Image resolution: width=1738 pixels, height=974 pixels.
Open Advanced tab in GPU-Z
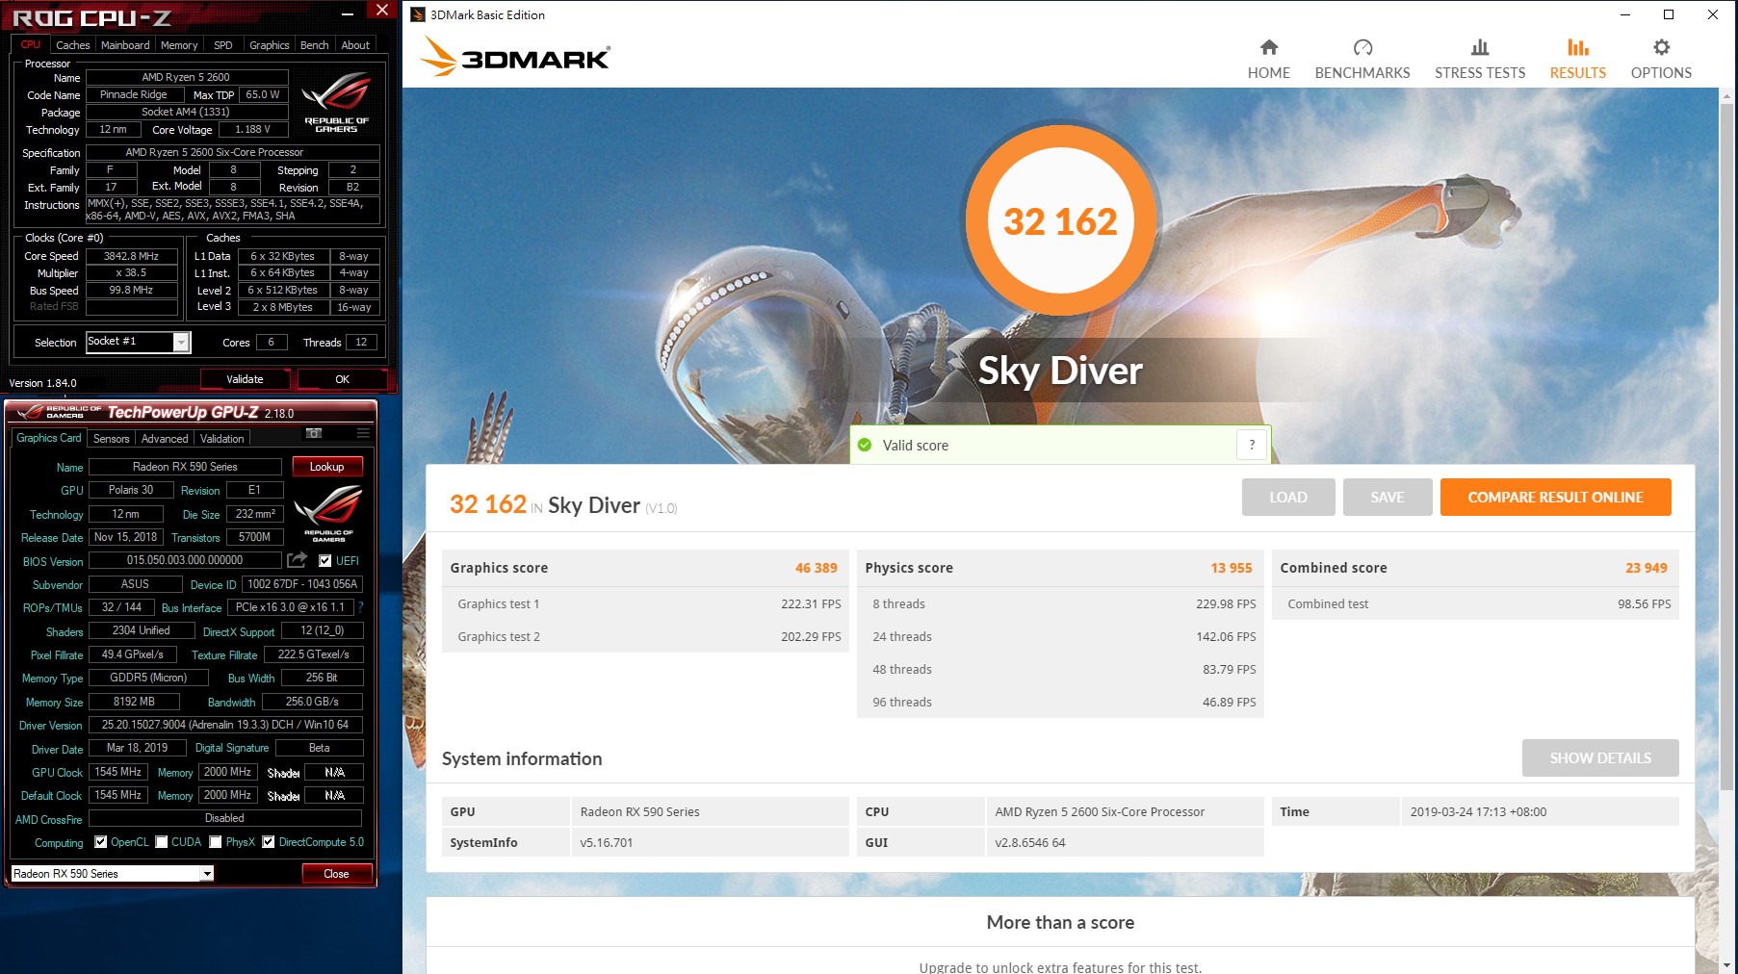[x=165, y=439]
